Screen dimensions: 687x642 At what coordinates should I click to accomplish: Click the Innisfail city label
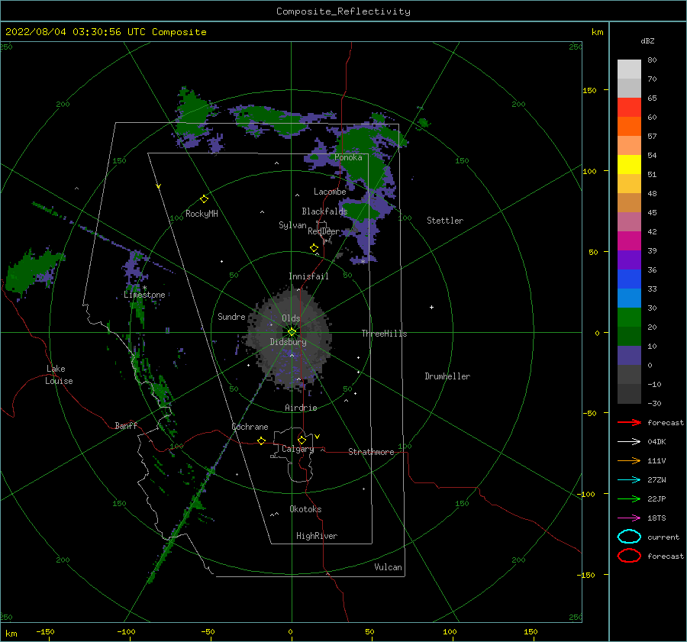coord(308,276)
